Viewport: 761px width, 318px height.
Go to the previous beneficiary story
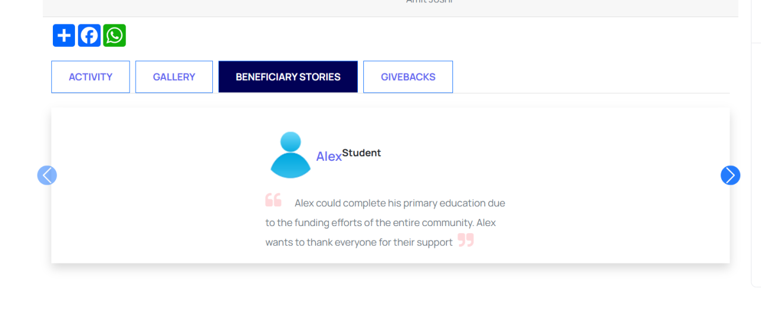point(47,175)
